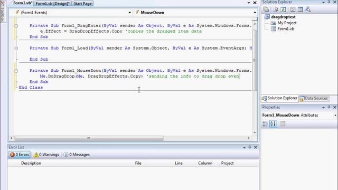This screenshot has height=190, width=338.
Task: Click the horizontal scrollbar thumb in code editor
Action: tap(89, 138)
